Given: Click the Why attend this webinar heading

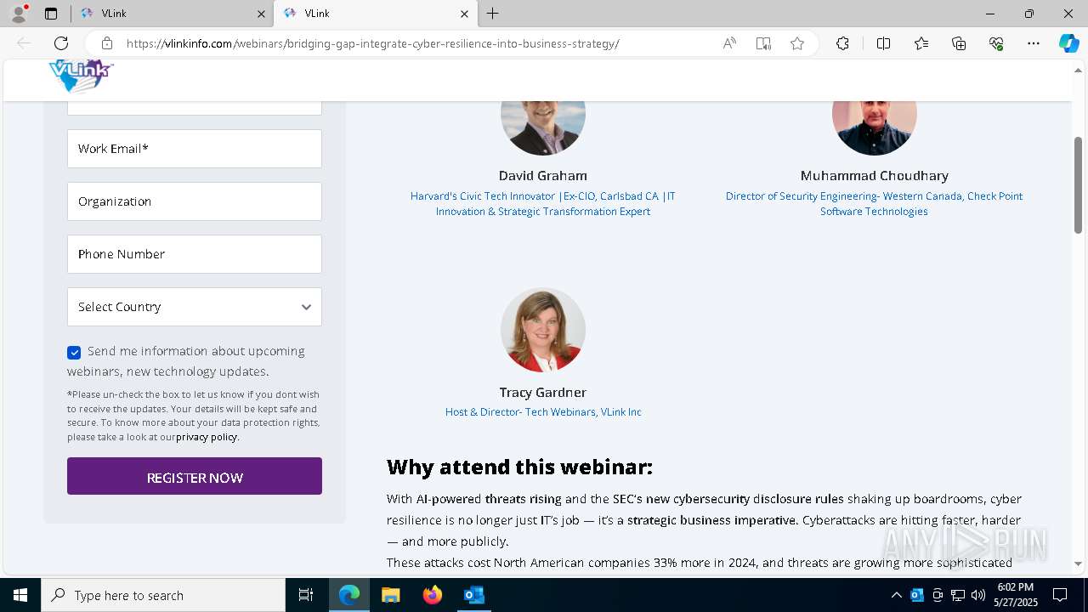Looking at the screenshot, I should pyautogui.click(x=519, y=467).
